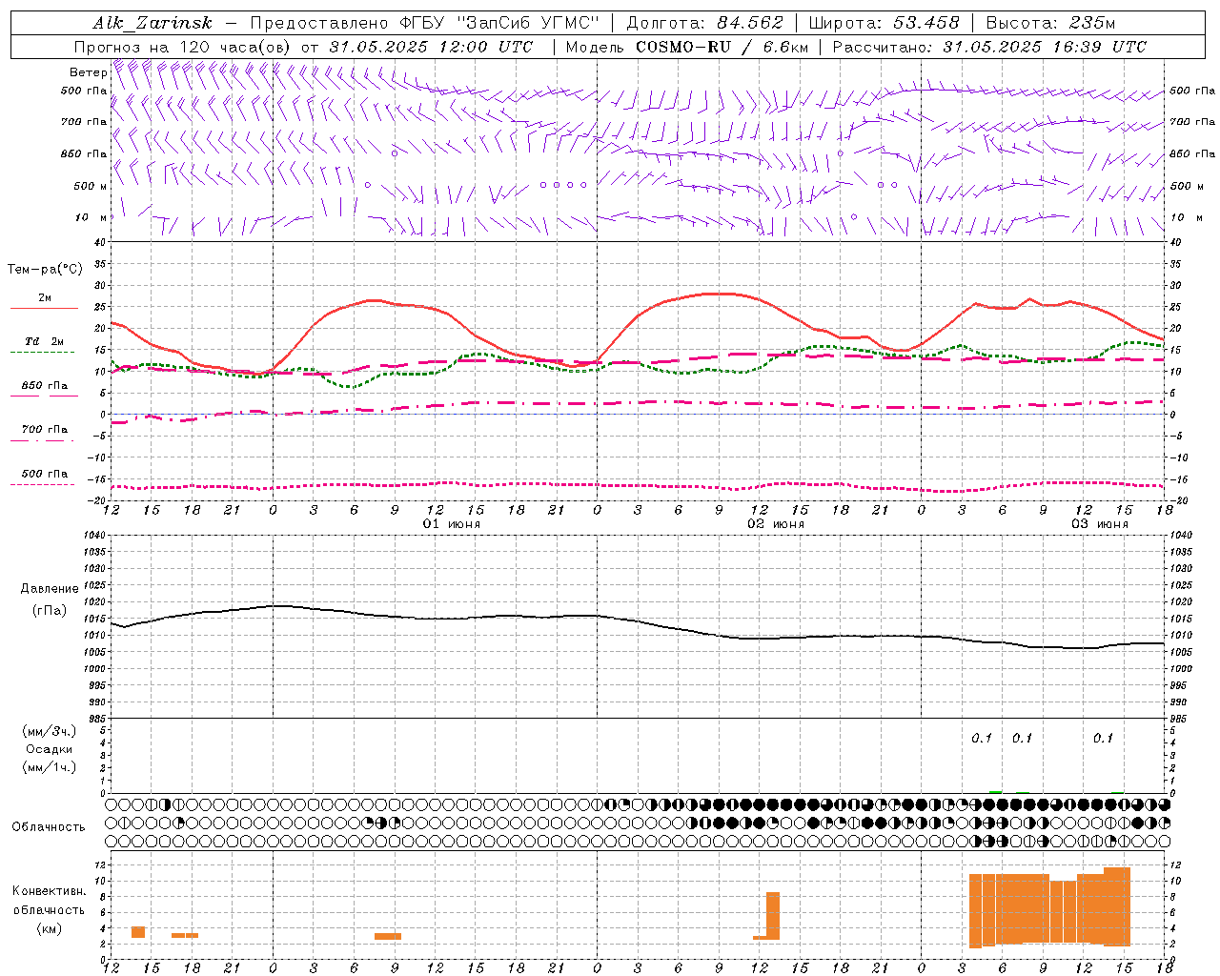Click the (гПа) unit under Давление
Image resolution: width=1220 pixels, height=976 pixels.
coord(50,610)
